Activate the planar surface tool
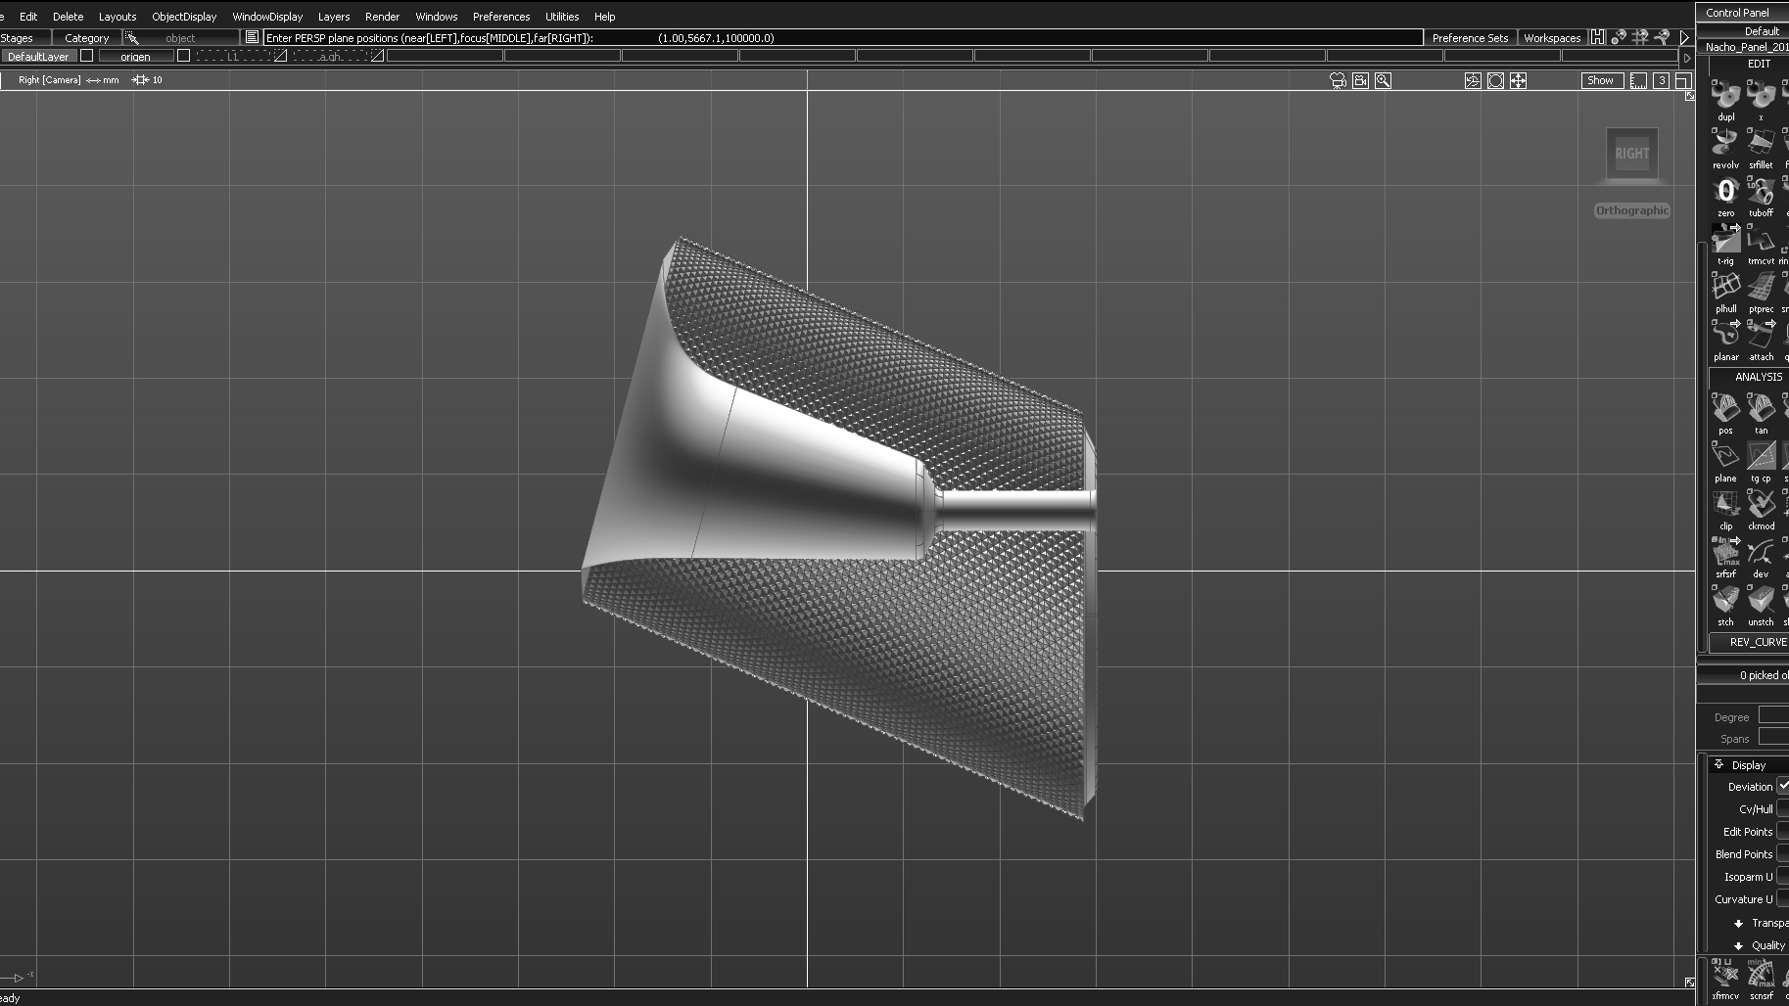The image size is (1789, 1006). [1725, 335]
